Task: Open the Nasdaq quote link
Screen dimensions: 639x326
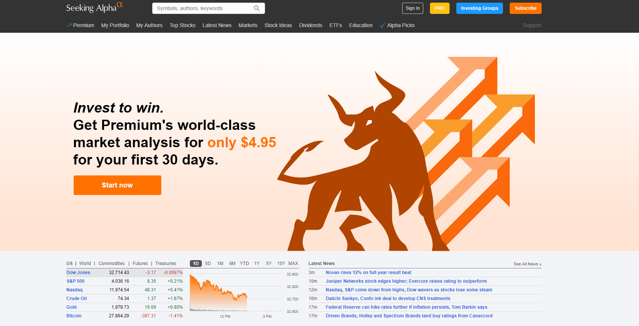Action: pos(74,290)
